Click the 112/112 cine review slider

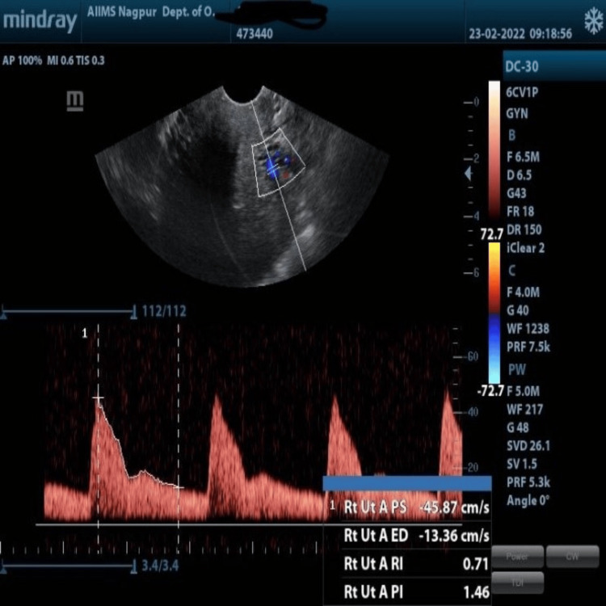pyautogui.click(x=69, y=311)
